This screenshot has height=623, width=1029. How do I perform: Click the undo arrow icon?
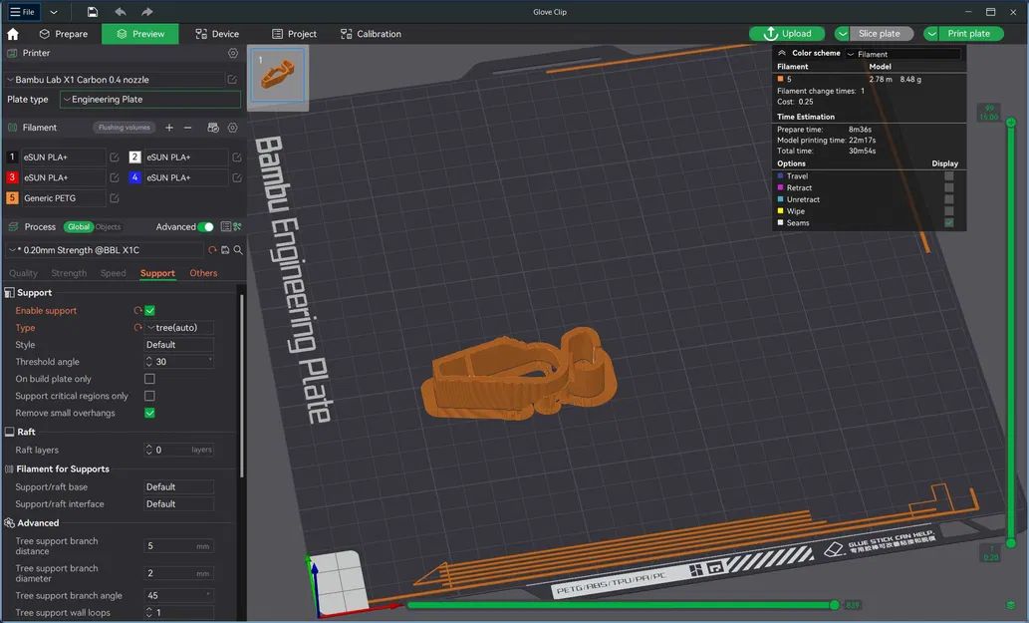point(121,12)
